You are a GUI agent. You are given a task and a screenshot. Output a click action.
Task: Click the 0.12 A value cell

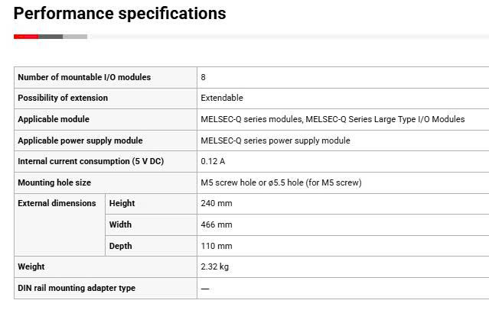[213, 161]
